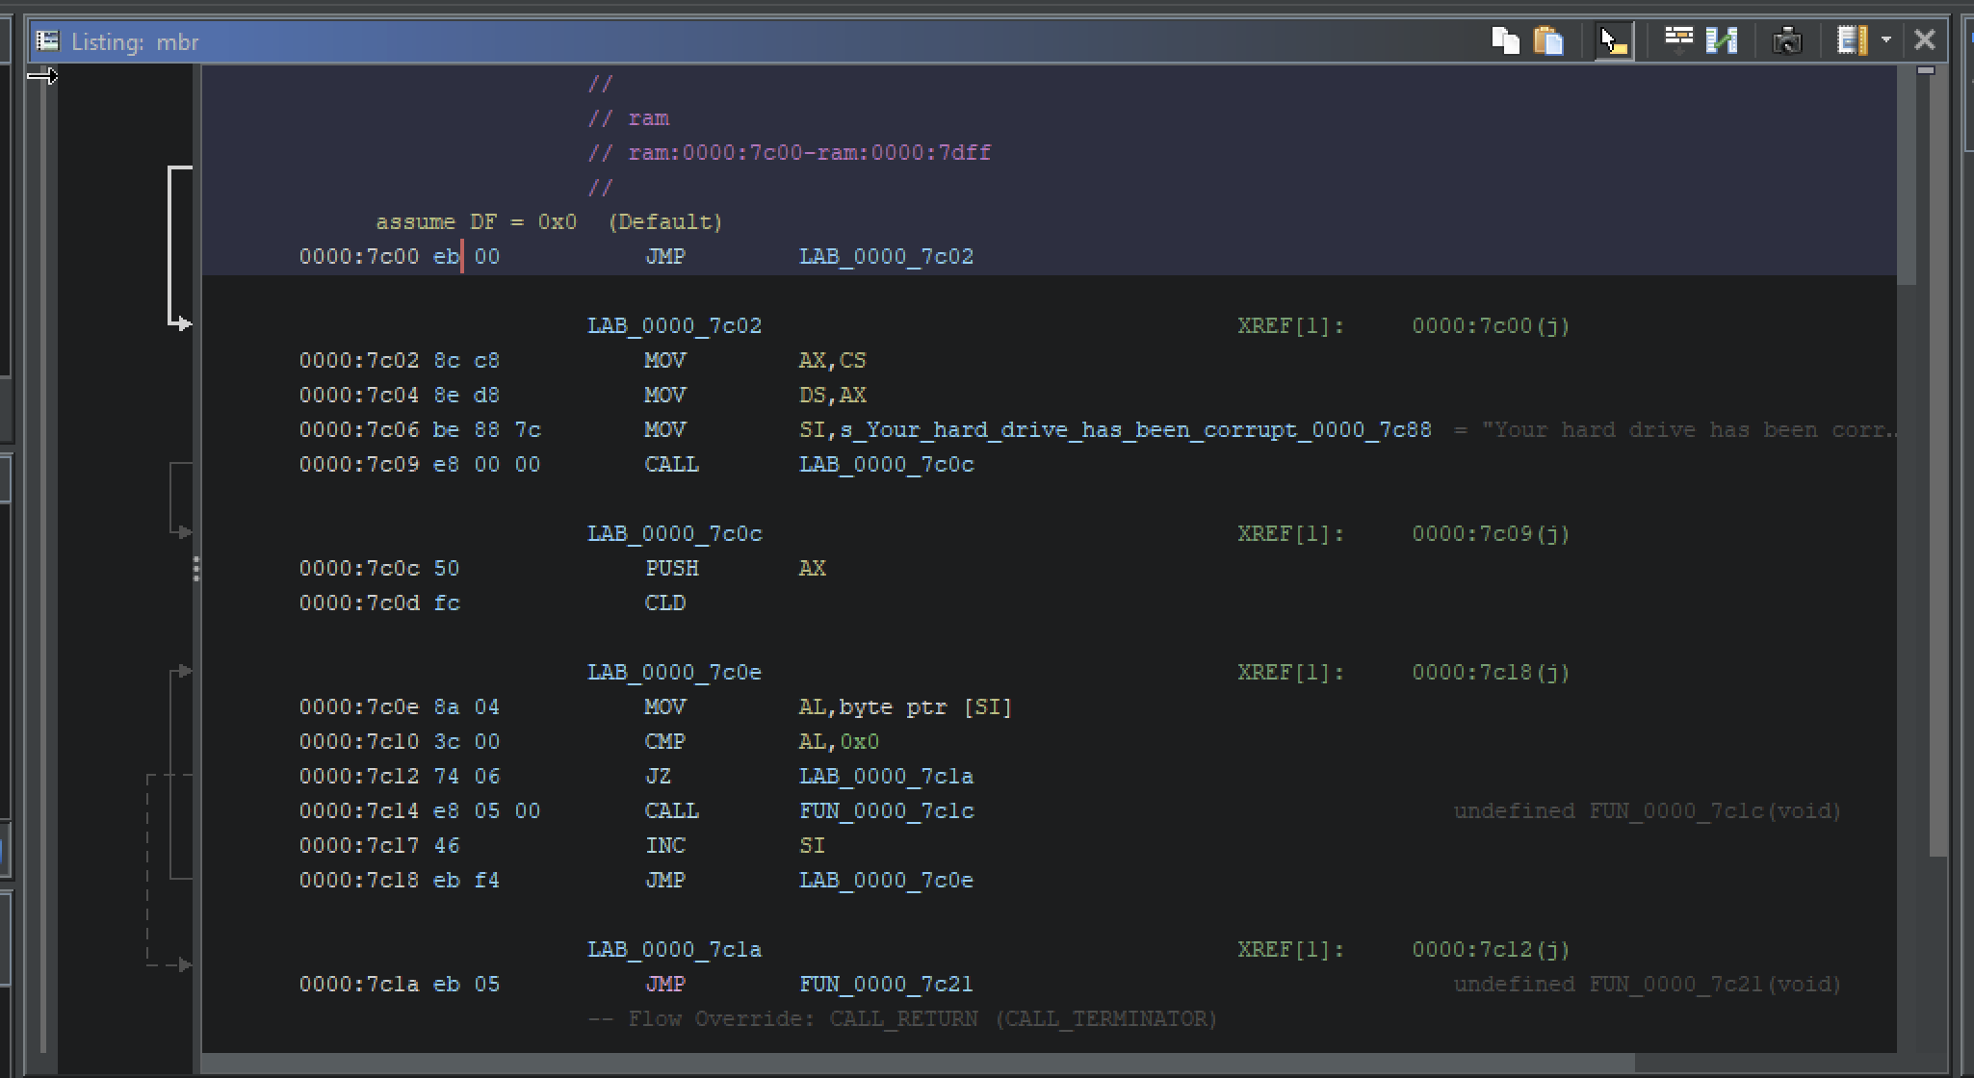Click the flow arrow pointing to LAB_0000_7c02

click(180, 246)
